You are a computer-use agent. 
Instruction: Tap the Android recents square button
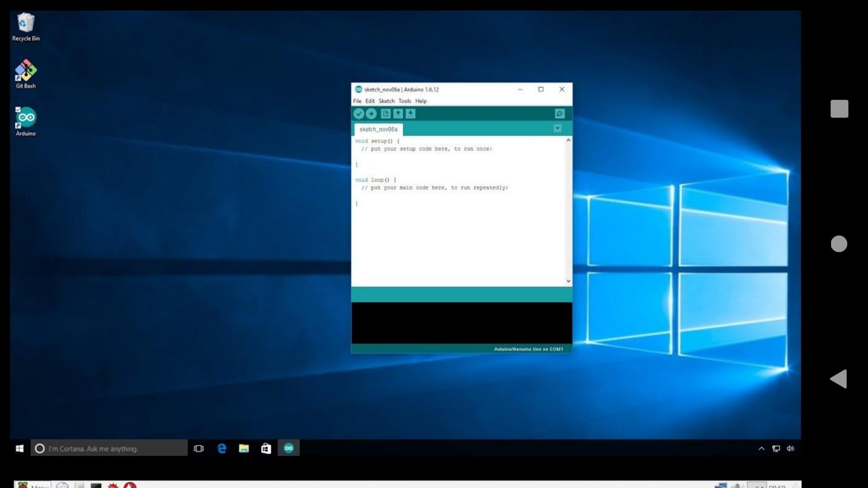coord(839,108)
